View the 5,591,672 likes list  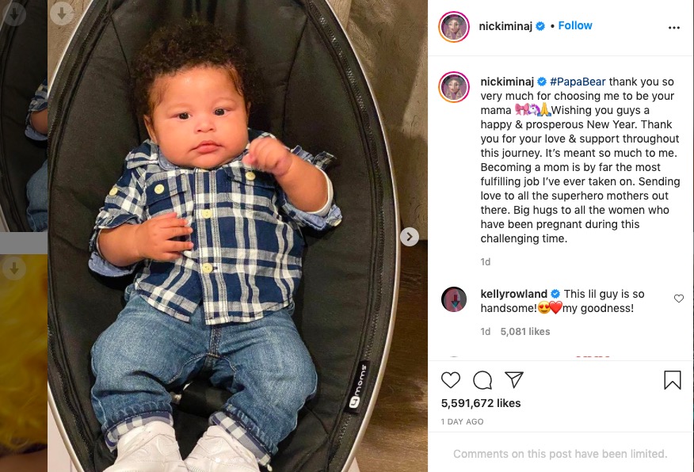pyautogui.click(x=481, y=403)
